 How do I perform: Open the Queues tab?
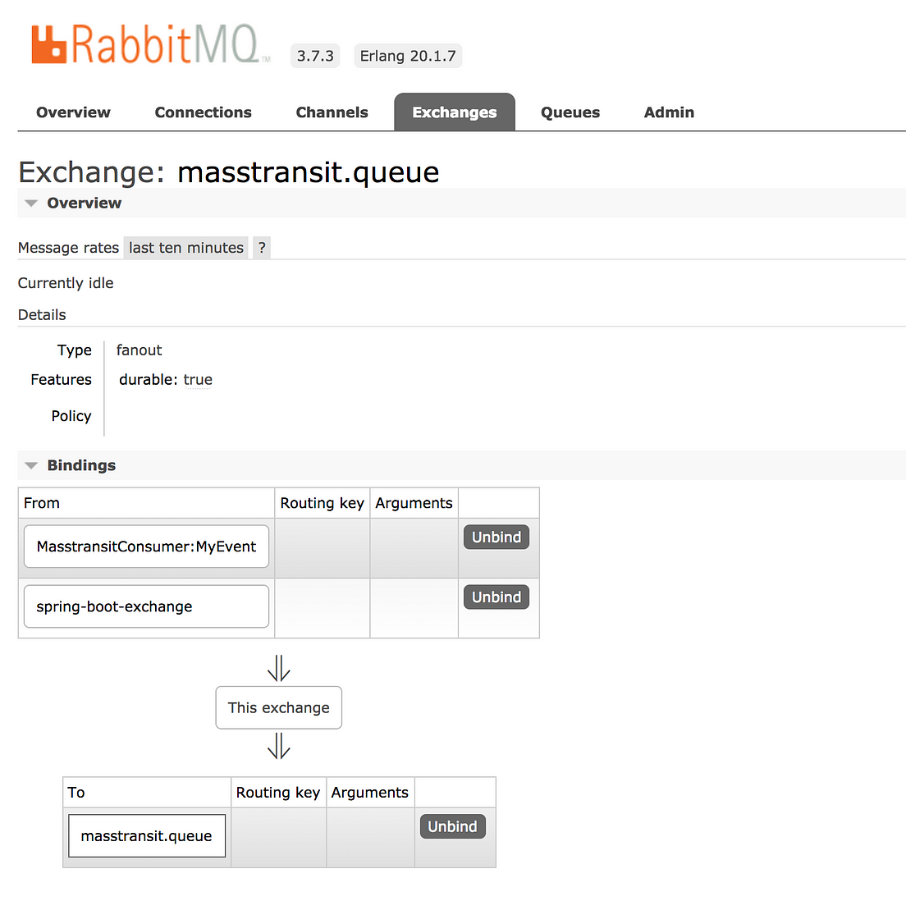pos(570,112)
